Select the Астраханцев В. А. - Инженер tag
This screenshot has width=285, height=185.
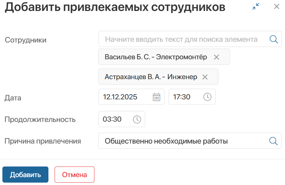pos(151,77)
